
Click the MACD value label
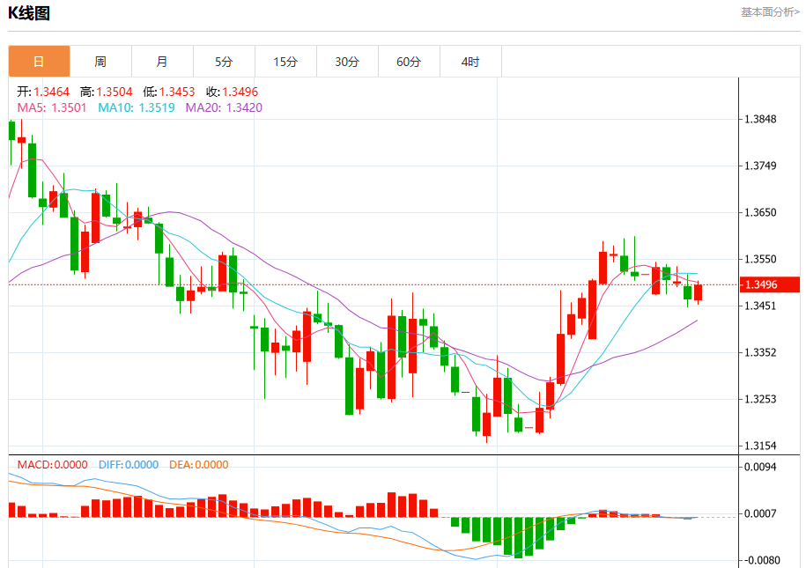53,465
